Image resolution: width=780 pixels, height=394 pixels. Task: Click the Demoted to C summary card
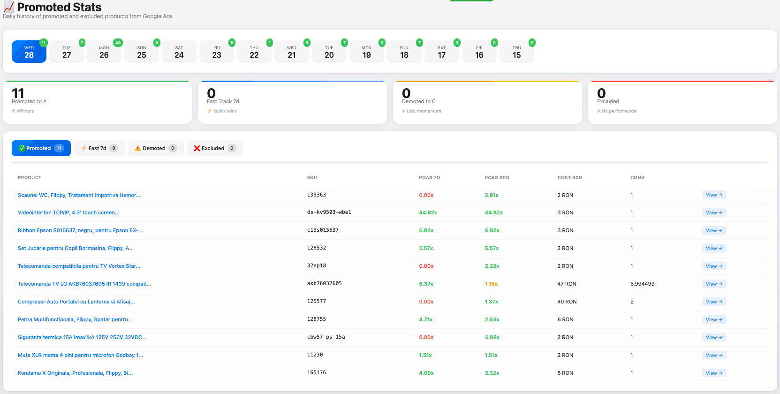487,102
